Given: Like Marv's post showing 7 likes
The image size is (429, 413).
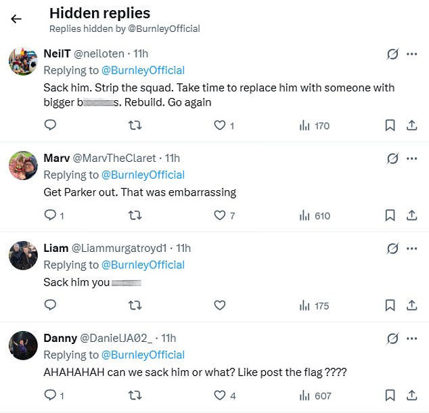Looking at the screenshot, I should point(219,215).
